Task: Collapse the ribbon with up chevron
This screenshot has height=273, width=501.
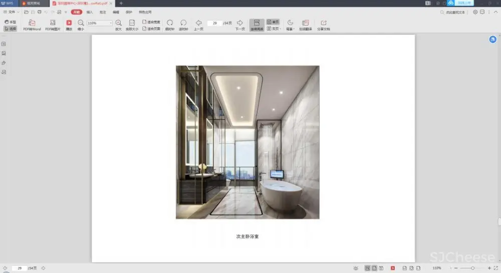Action: [495, 12]
